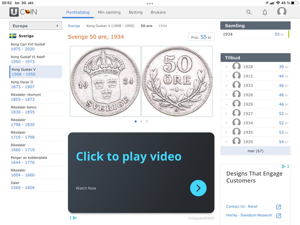The image size is (300, 225).
Task: Tap the battery status indicator
Action: [x=294, y=3]
